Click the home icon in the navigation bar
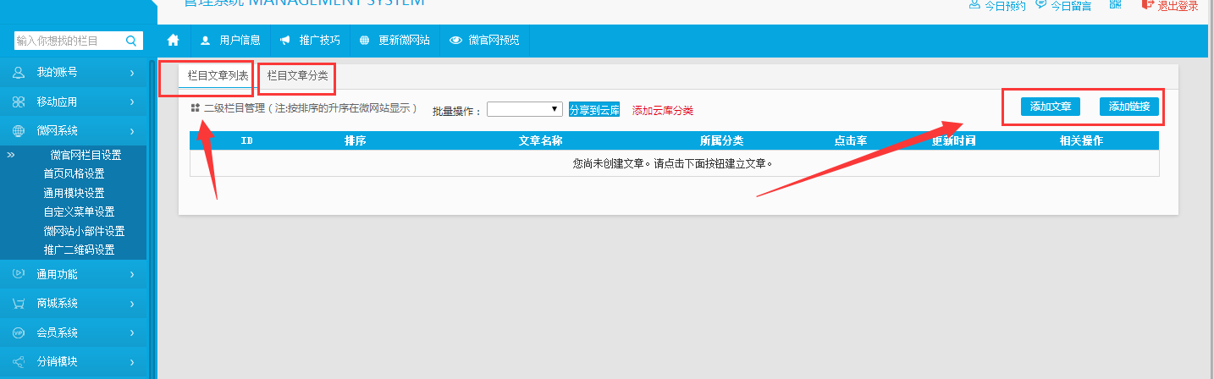Screen dimensions: 1214x379 pos(174,40)
